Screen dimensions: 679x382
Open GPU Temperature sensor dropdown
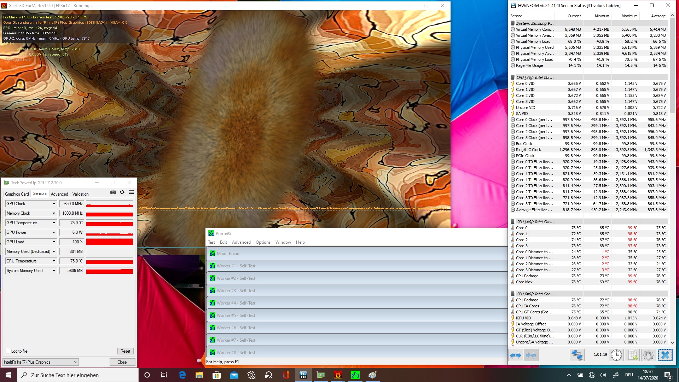coord(54,223)
